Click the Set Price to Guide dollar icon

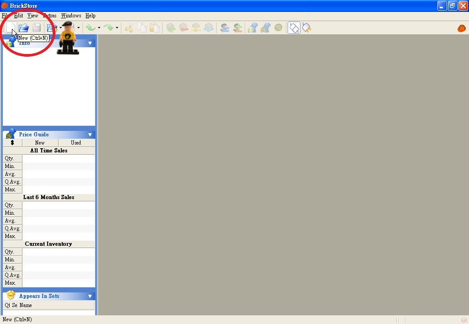tap(224, 28)
